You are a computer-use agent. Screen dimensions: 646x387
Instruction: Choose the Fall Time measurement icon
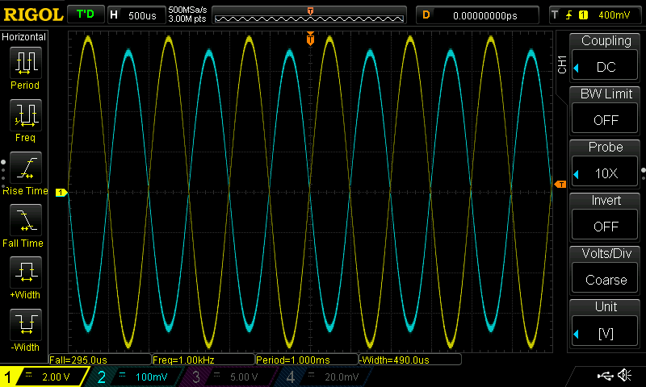26,220
